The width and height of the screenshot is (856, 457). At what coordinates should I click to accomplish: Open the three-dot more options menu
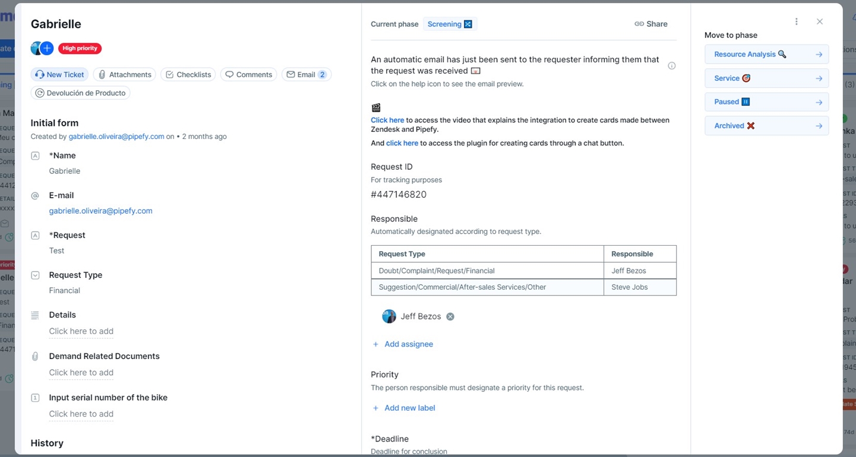796,22
